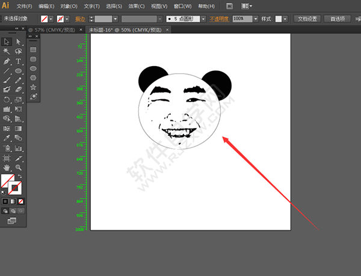
Task: Select the Zoom magnifier tool
Action: [x=19, y=167]
